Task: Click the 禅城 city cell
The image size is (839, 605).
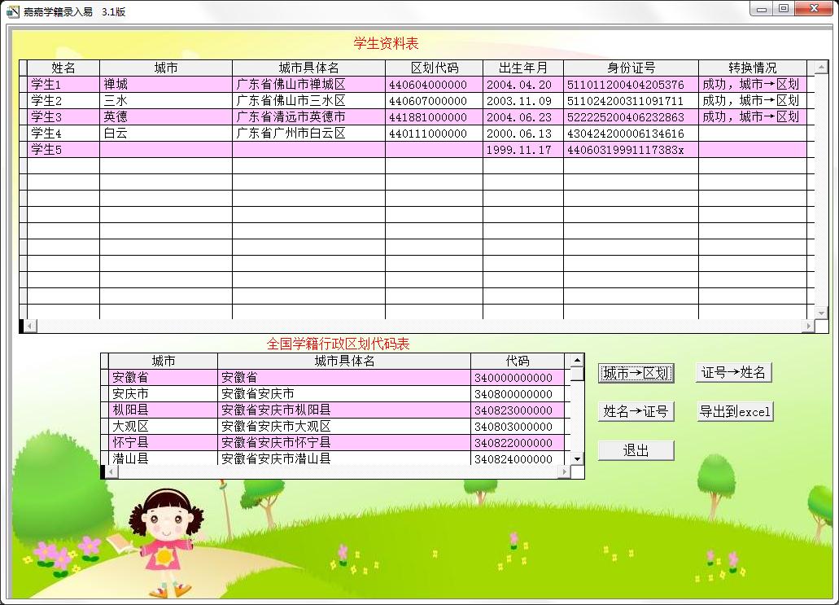Action: click(x=166, y=85)
